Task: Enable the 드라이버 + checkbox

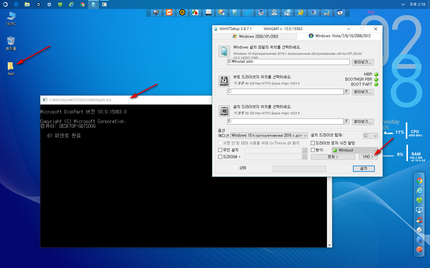Action: point(220,157)
